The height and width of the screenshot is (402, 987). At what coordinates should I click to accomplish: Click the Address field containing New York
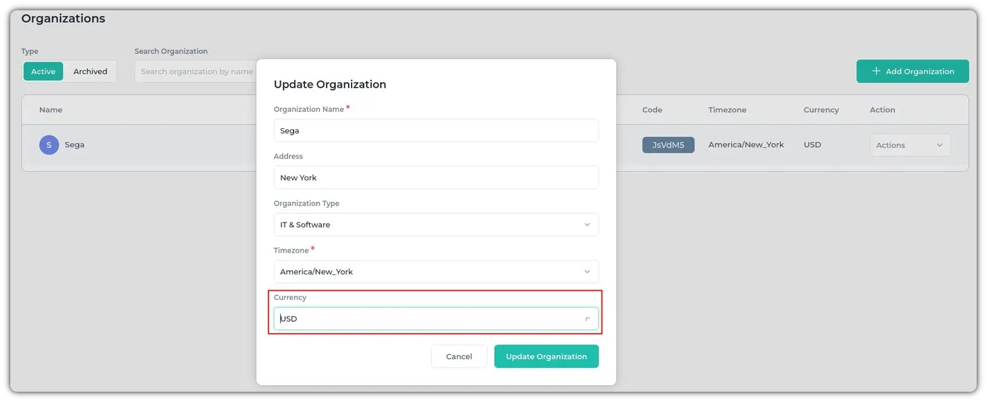[x=435, y=178]
